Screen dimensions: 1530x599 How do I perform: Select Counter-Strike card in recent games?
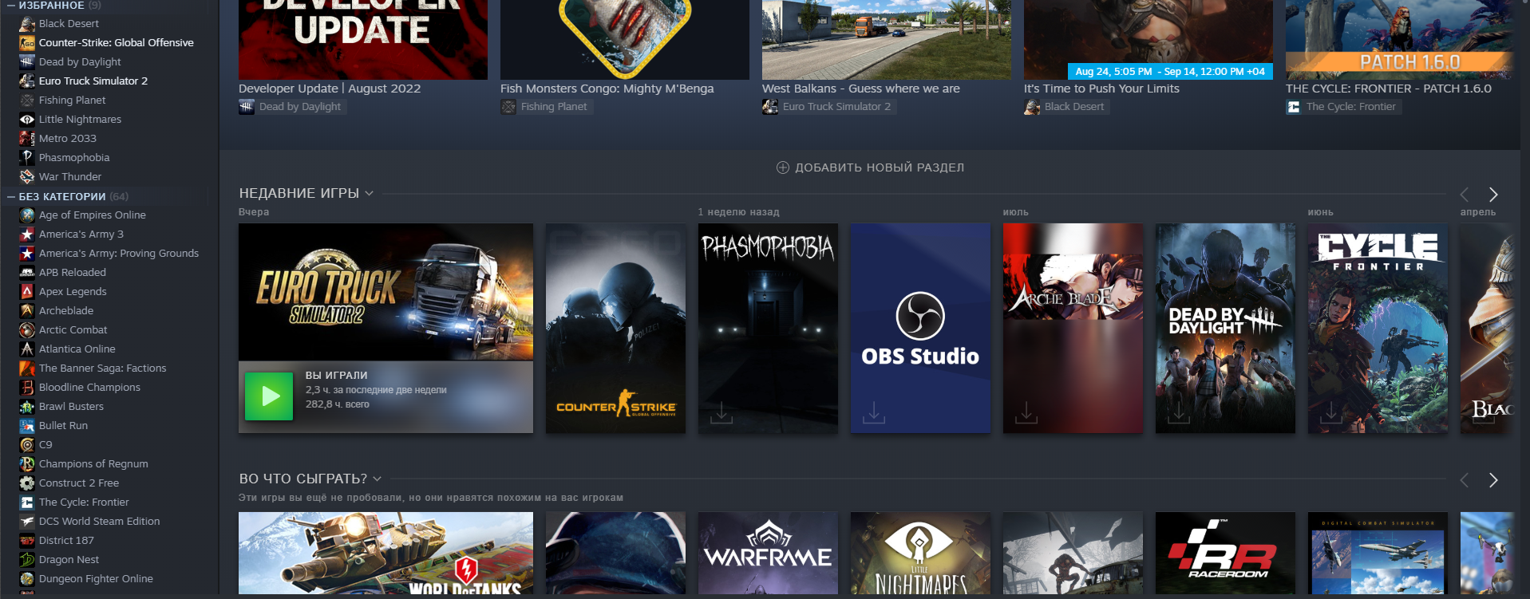coord(615,329)
